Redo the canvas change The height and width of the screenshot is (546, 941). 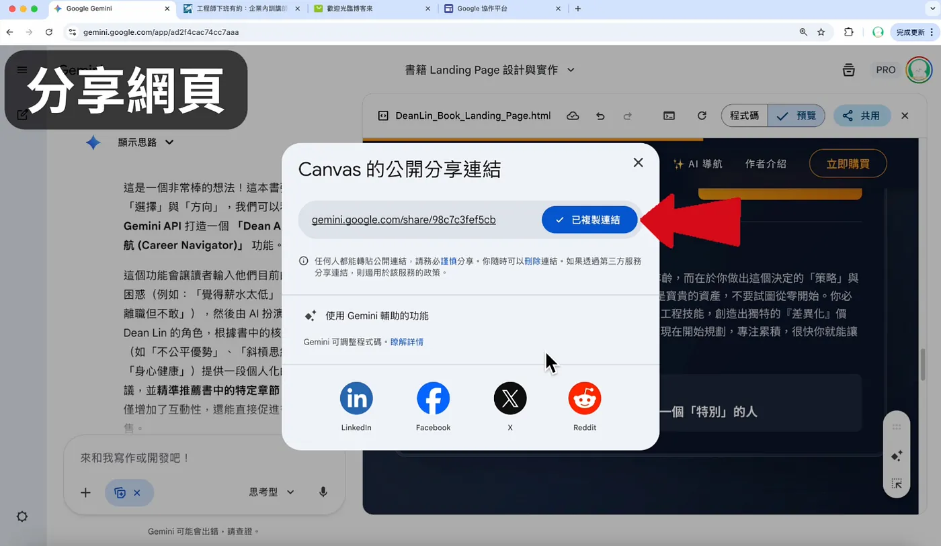pyautogui.click(x=627, y=116)
